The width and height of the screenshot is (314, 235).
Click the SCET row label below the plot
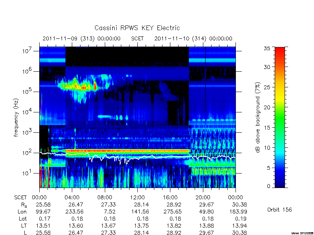click(20, 197)
